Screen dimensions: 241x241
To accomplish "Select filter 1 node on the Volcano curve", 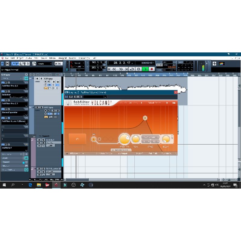I will [145, 118].
